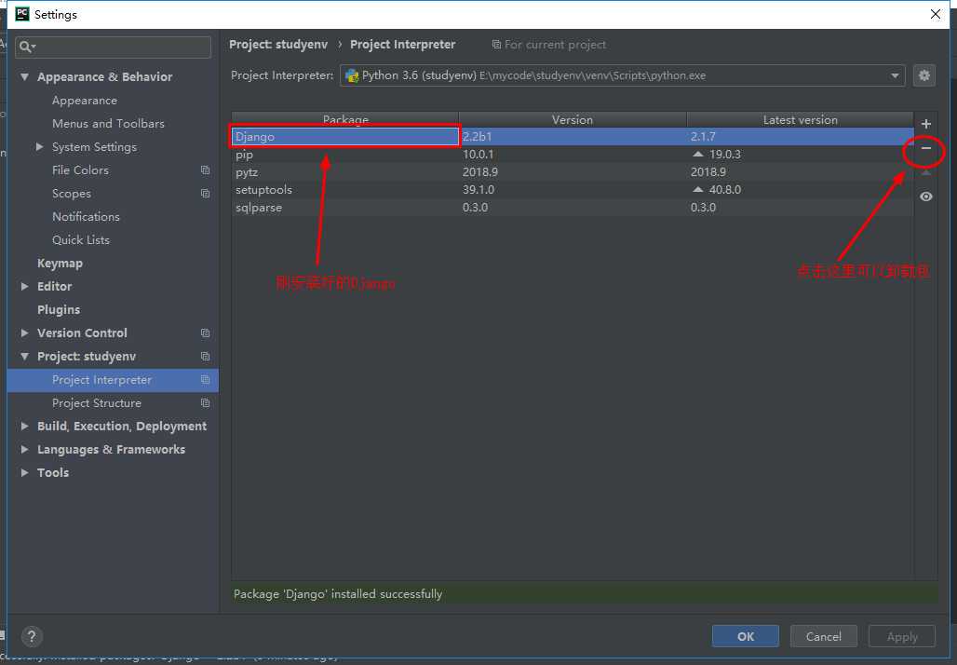Click the Latest version column header

coord(801,120)
